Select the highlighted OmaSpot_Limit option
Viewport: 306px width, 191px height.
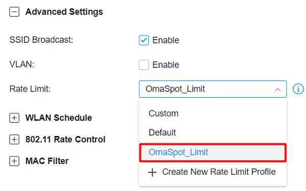click(213, 153)
